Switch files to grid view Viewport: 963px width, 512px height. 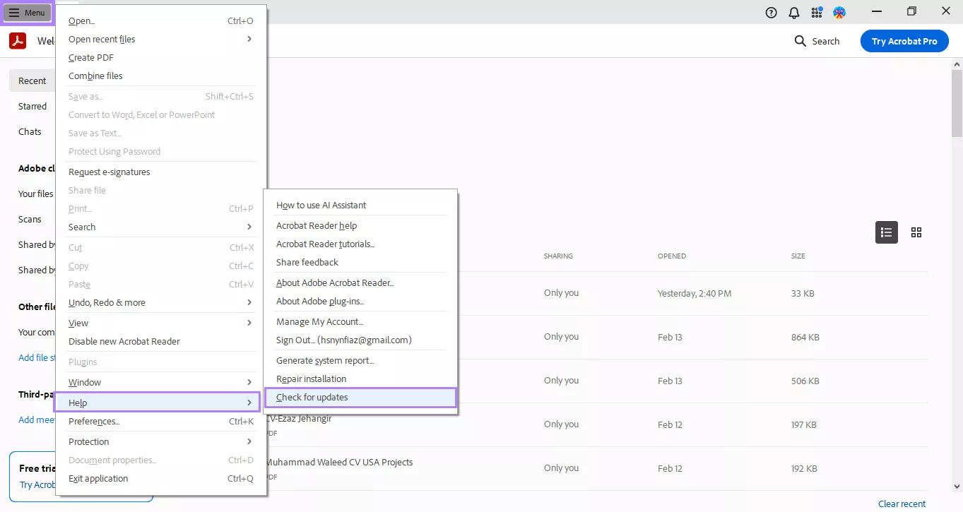point(916,232)
